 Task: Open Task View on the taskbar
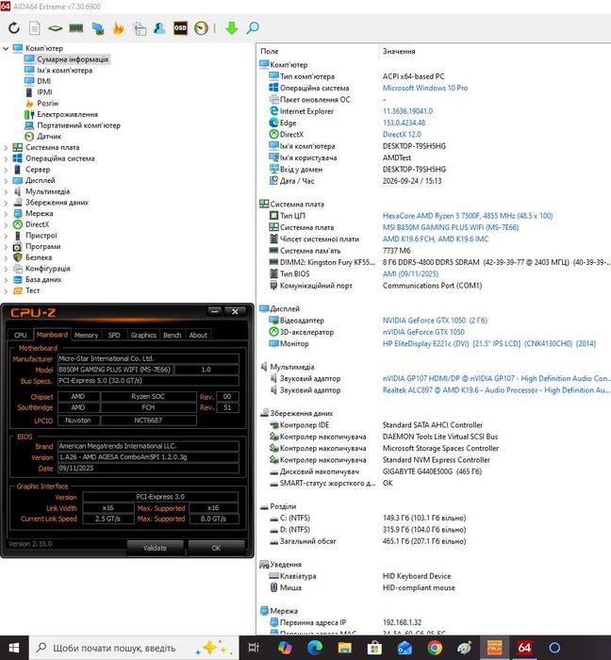[254, 648]
